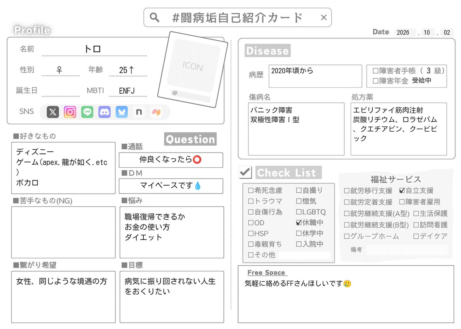
Task: Open the Instagram SNS icon
Action: [70, 112]
